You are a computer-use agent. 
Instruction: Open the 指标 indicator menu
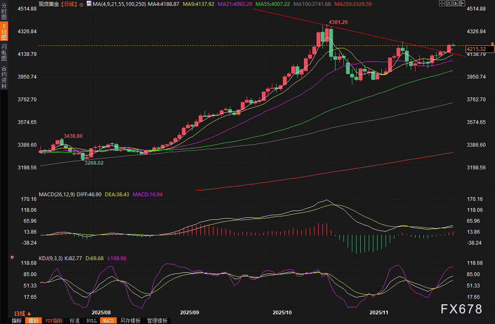(16, 321)
